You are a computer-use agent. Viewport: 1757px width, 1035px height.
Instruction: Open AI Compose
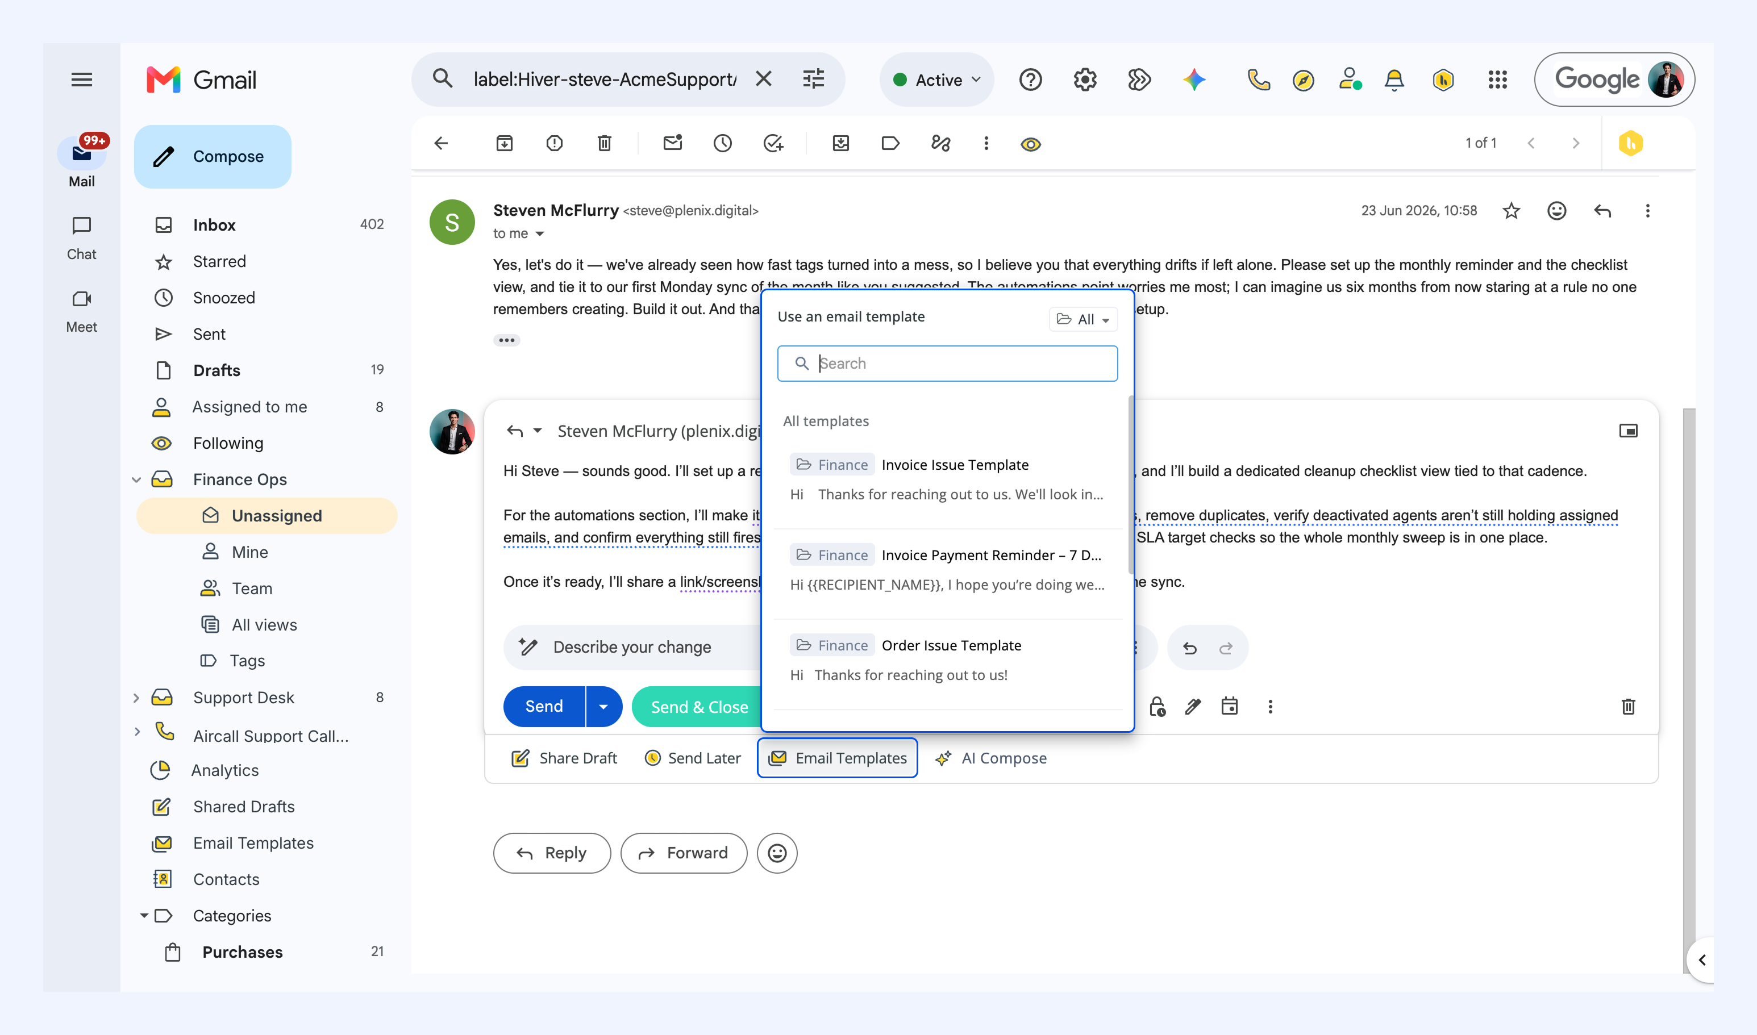991,758
